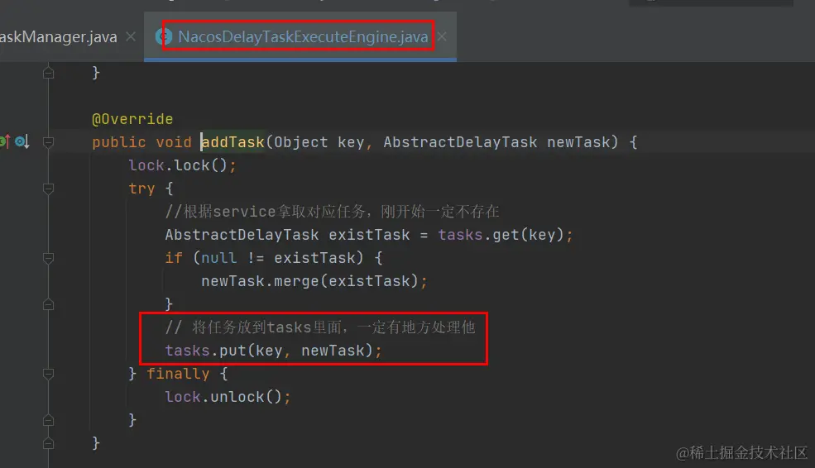Viewport: 815px width, 468px height.
Task: Click the finally keyword
Action: pos(178,374)
